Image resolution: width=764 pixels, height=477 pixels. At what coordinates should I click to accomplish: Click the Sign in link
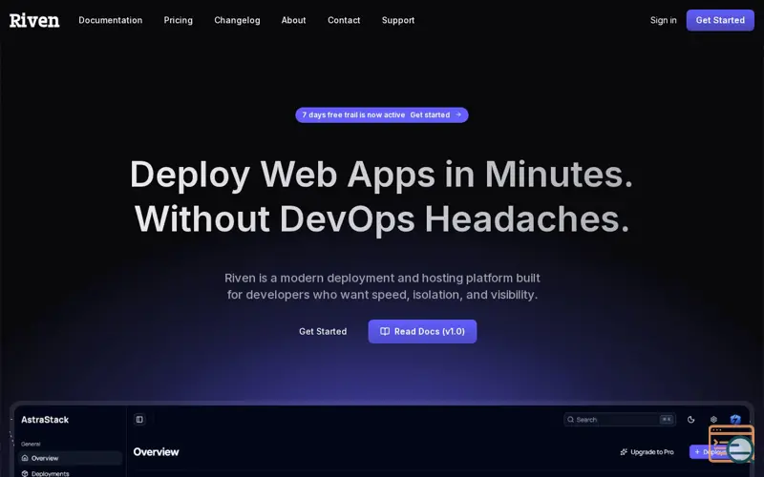(663, 20)
